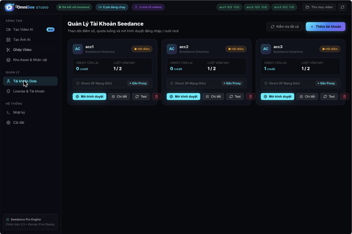Open Cài đặt settings
The height and width of the screenshot is (234, 352).
coord(30,122)
